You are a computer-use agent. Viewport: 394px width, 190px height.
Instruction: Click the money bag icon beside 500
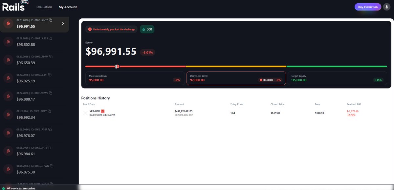pyautogui.click(x=143, y=29)
